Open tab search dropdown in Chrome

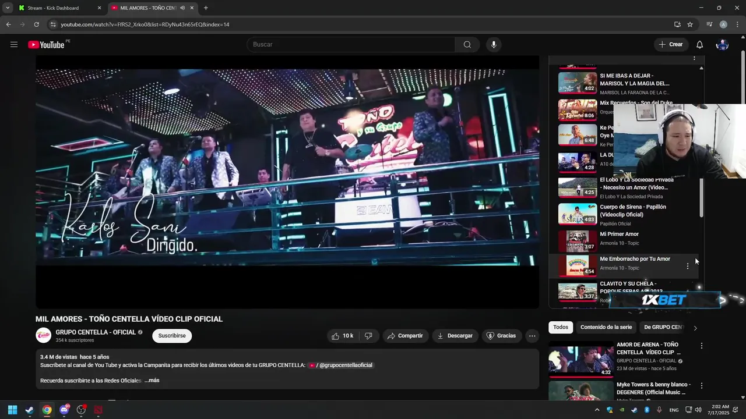(x=8, y=8)
